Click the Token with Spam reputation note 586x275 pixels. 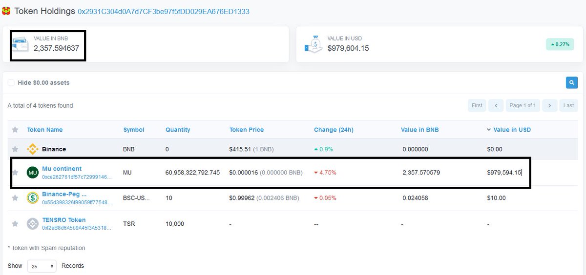[46, 248]
